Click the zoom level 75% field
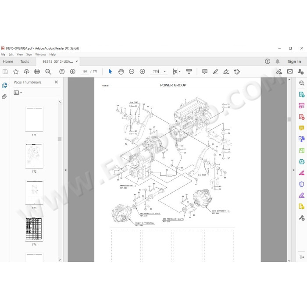 [156, 71]
